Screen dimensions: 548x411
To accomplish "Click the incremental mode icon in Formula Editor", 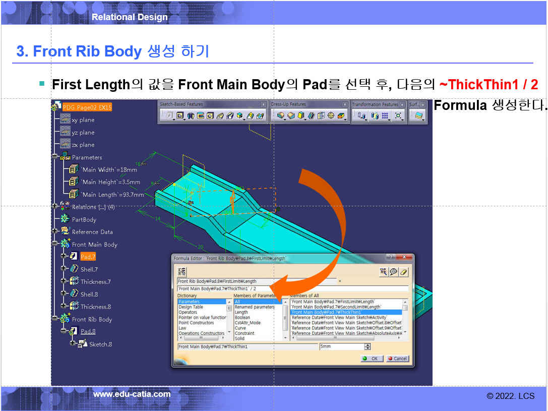I will click(x=181, y=272).
